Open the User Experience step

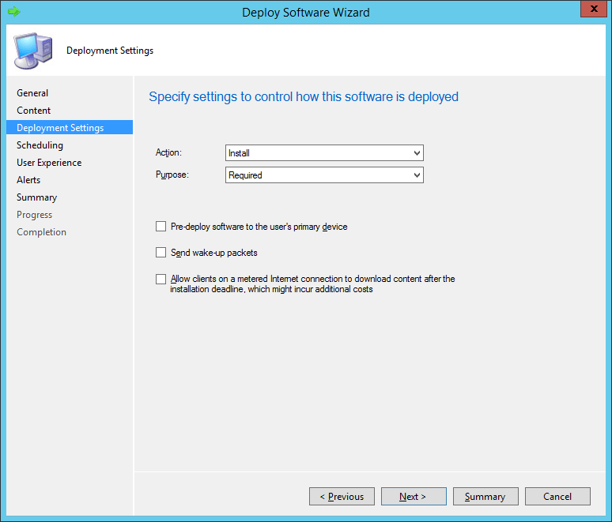(x=49, y=163)
